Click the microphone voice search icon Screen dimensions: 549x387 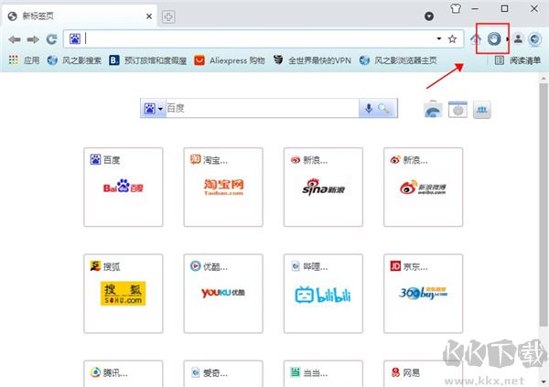[369, 109]
